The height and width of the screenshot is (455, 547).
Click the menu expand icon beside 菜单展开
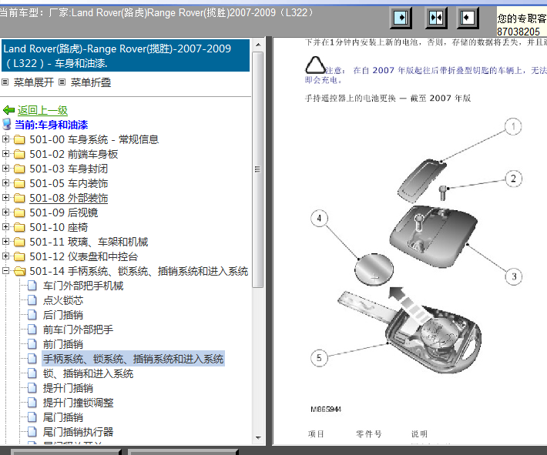pos(5,82)
